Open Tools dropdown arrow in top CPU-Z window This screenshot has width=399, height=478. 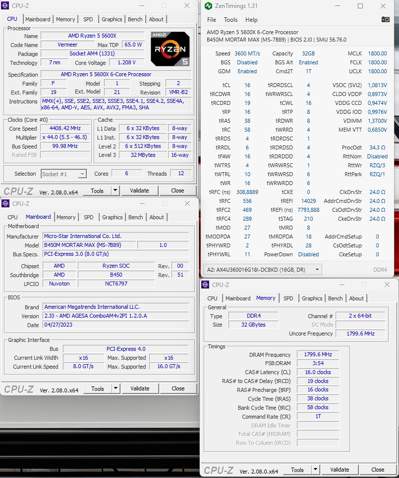pyautogui.click(x=115, y=191)
